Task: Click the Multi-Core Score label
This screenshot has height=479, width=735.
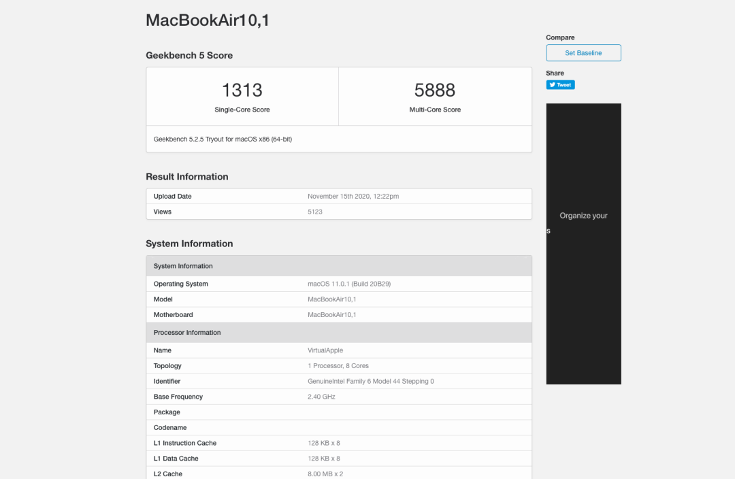Action: [434, 110]
